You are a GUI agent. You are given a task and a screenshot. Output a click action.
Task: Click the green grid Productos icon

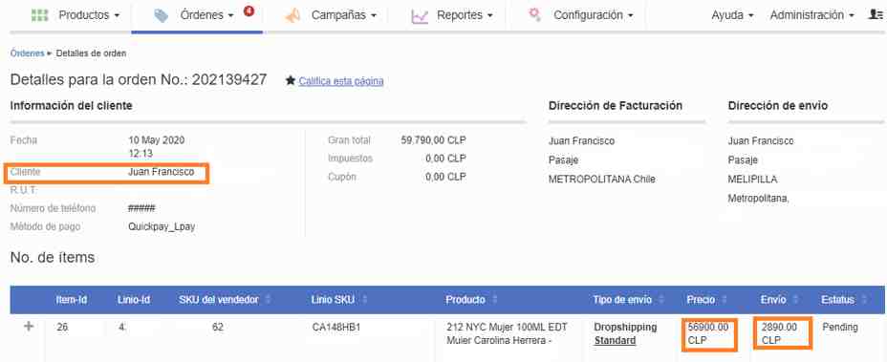point(39,15)
